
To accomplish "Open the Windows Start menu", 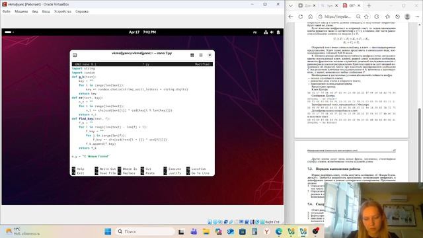I will (x=108, y=231).
